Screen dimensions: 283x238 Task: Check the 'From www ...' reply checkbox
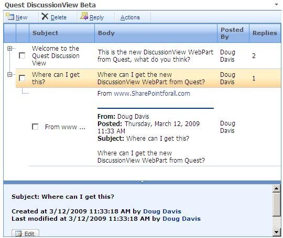point(35,127)
